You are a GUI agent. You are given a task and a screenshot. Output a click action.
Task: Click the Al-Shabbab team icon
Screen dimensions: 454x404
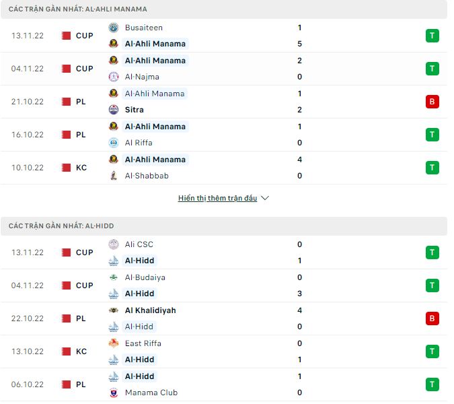click(114, 176)
